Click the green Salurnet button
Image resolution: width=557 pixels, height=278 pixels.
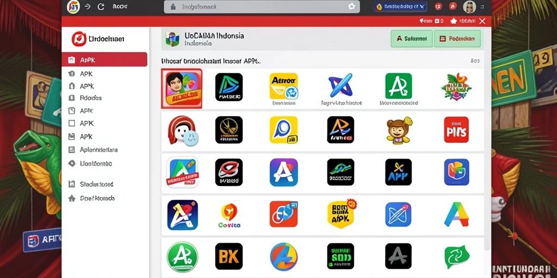coord(411,39)
